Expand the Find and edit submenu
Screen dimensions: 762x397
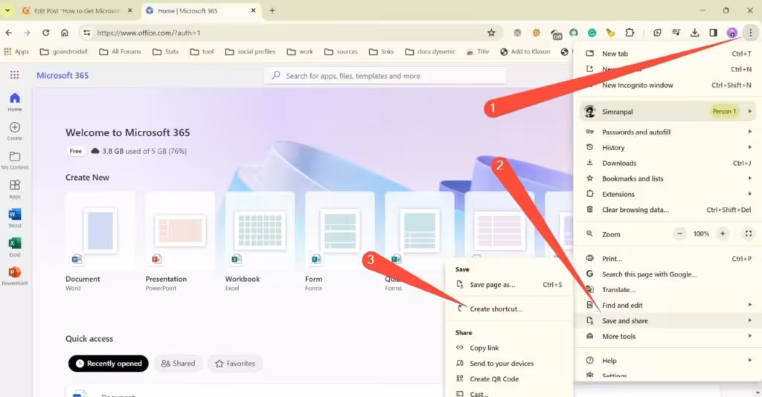[x=668, y=306]
